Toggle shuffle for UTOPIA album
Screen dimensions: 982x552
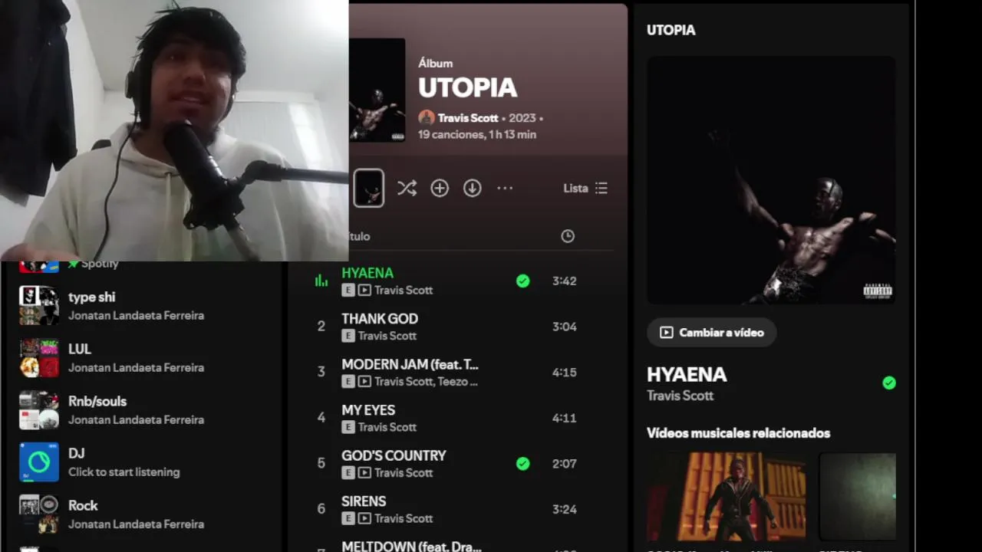coord(407,188)
